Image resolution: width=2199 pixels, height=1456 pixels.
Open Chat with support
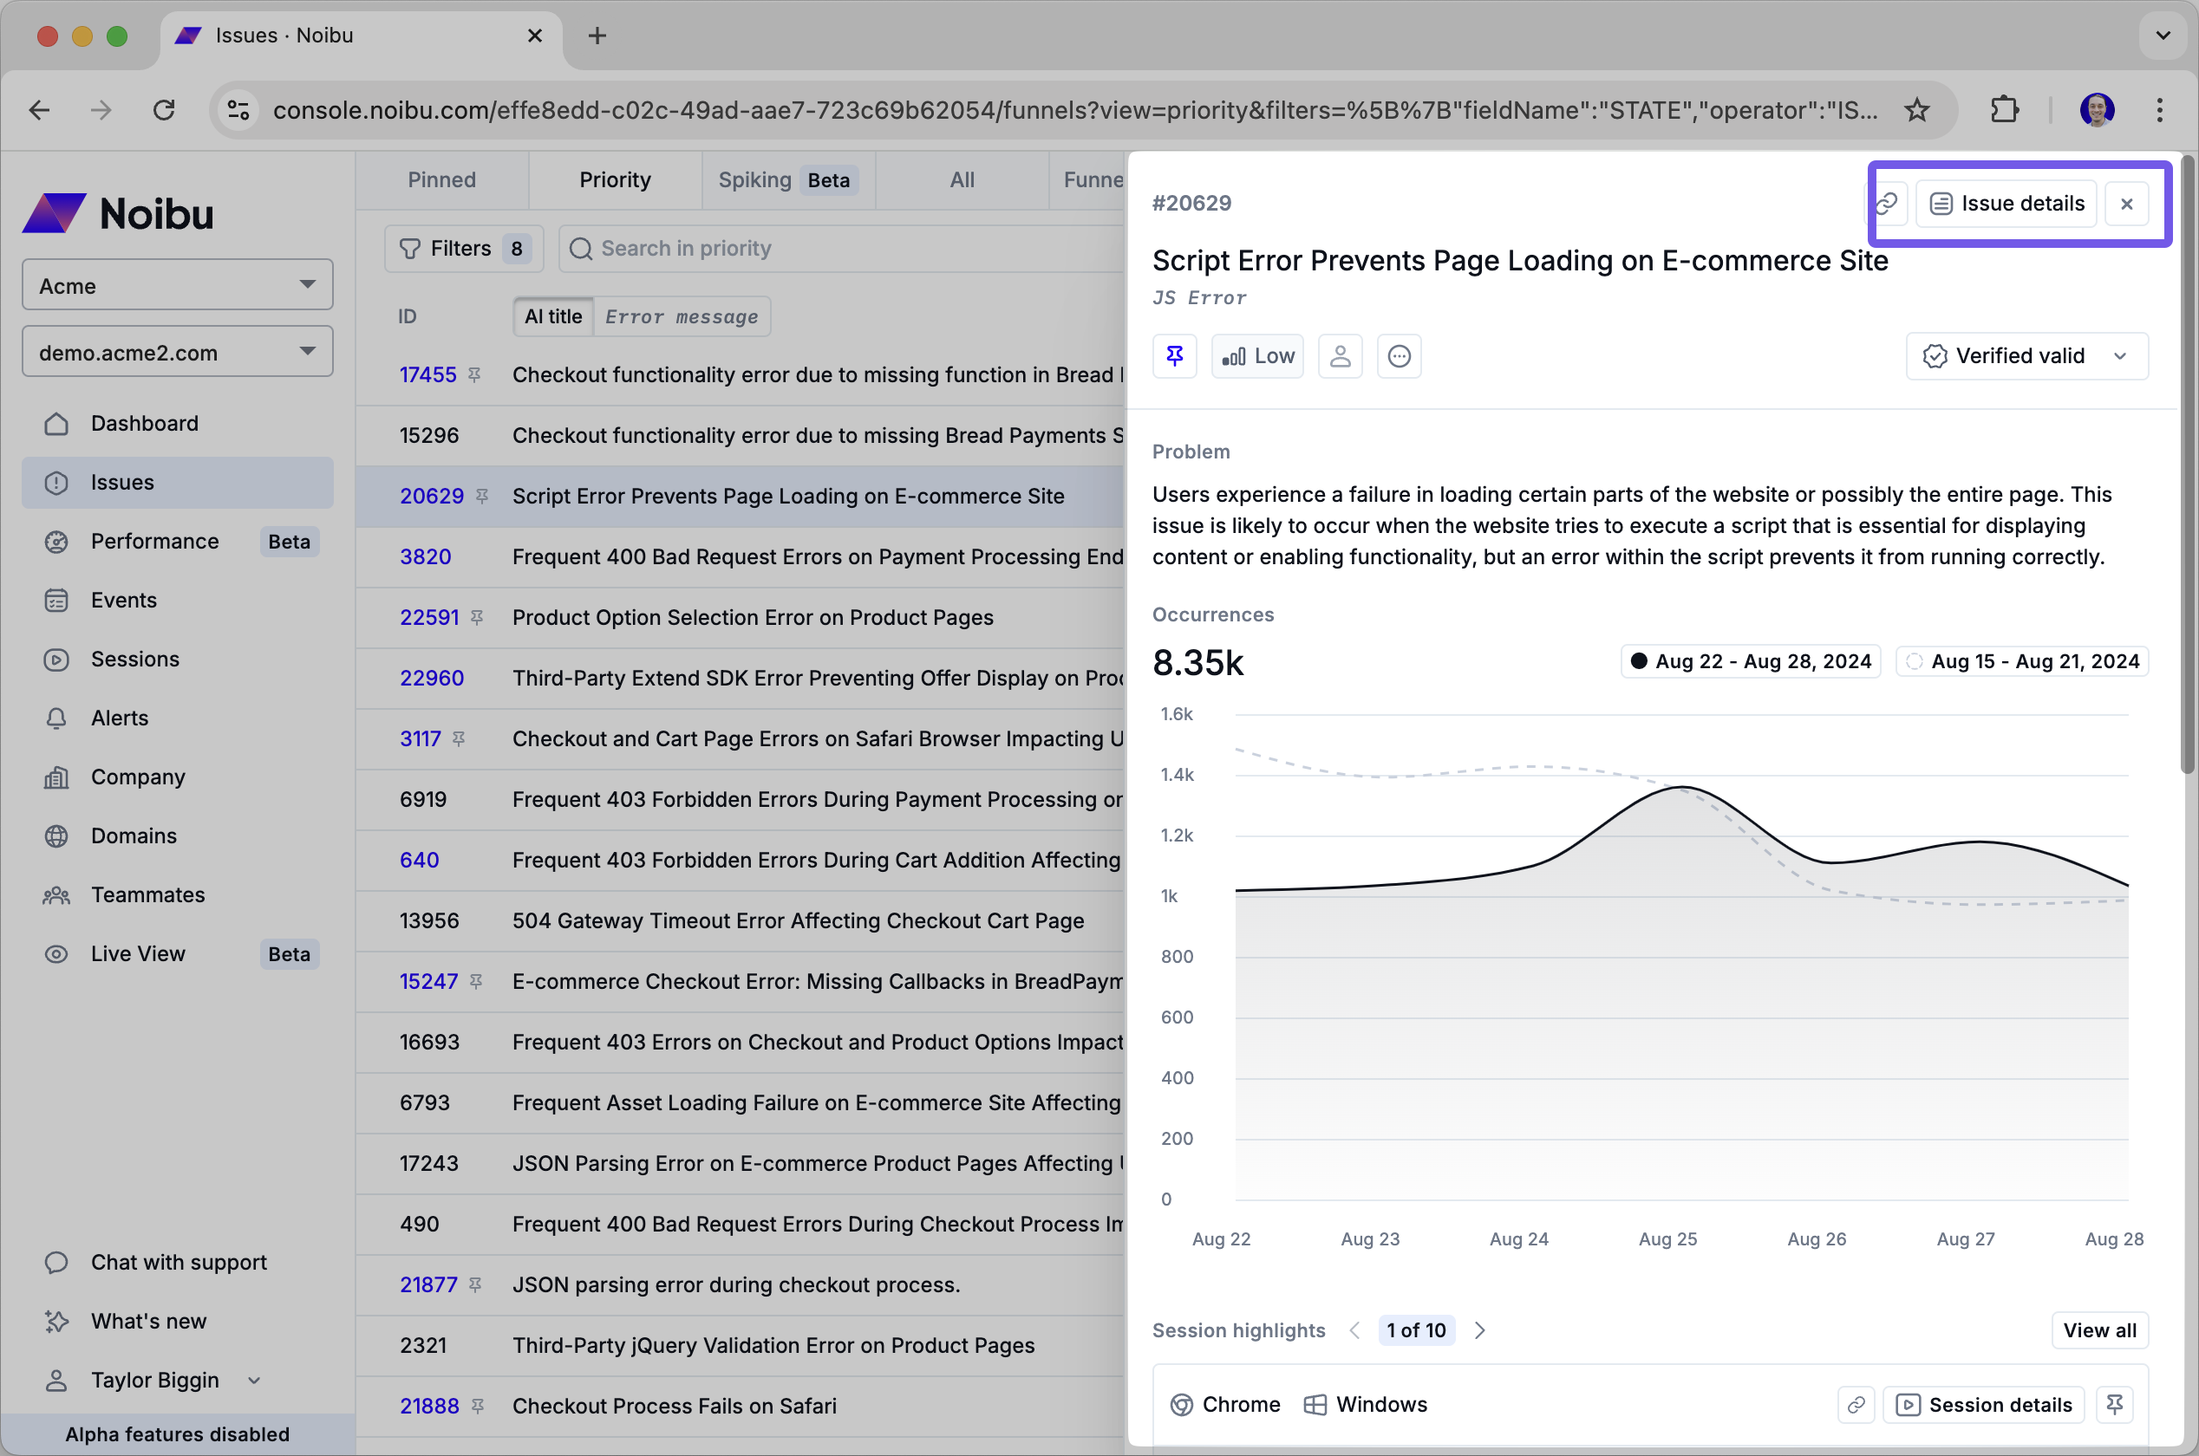(179, 1262)
